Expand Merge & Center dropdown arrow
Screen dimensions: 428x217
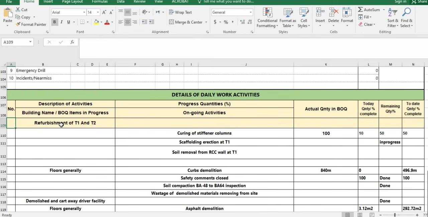tap(206, 22)
